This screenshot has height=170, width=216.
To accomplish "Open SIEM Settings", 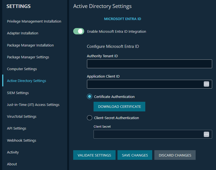I will point(18,93).
